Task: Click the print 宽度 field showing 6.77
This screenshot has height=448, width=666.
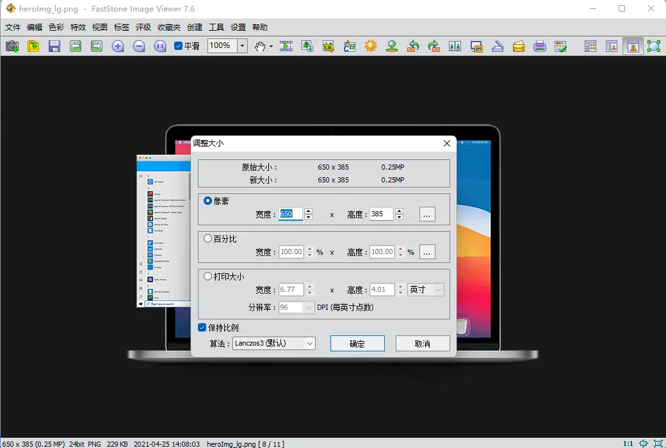Action: [x=291, y=290]
